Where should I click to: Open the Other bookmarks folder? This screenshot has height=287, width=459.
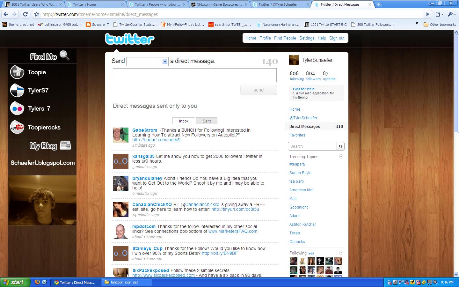(440, 24)
